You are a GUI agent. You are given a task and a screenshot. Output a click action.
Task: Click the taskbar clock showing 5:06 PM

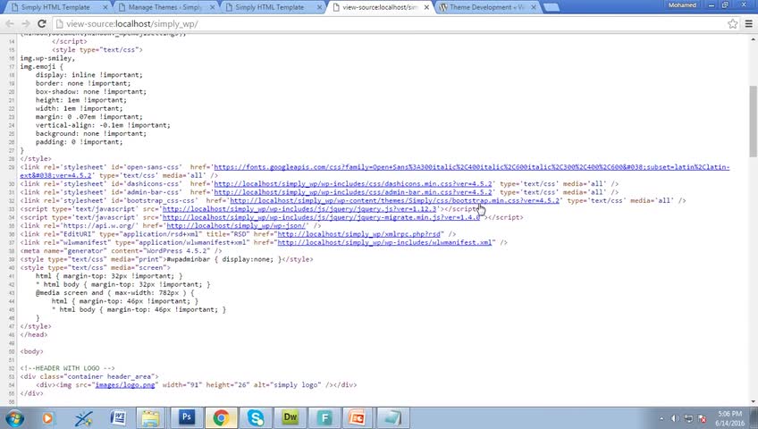(730, 418)
